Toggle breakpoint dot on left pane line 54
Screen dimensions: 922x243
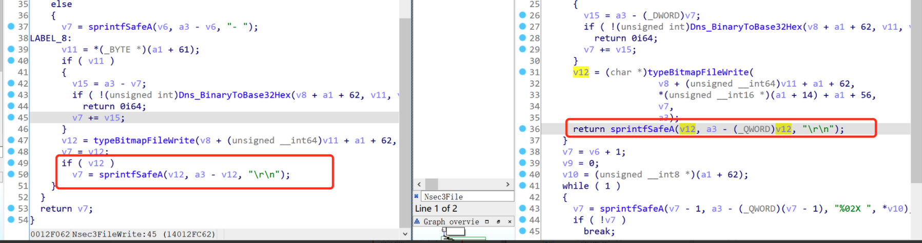click(x=11, y=219)
